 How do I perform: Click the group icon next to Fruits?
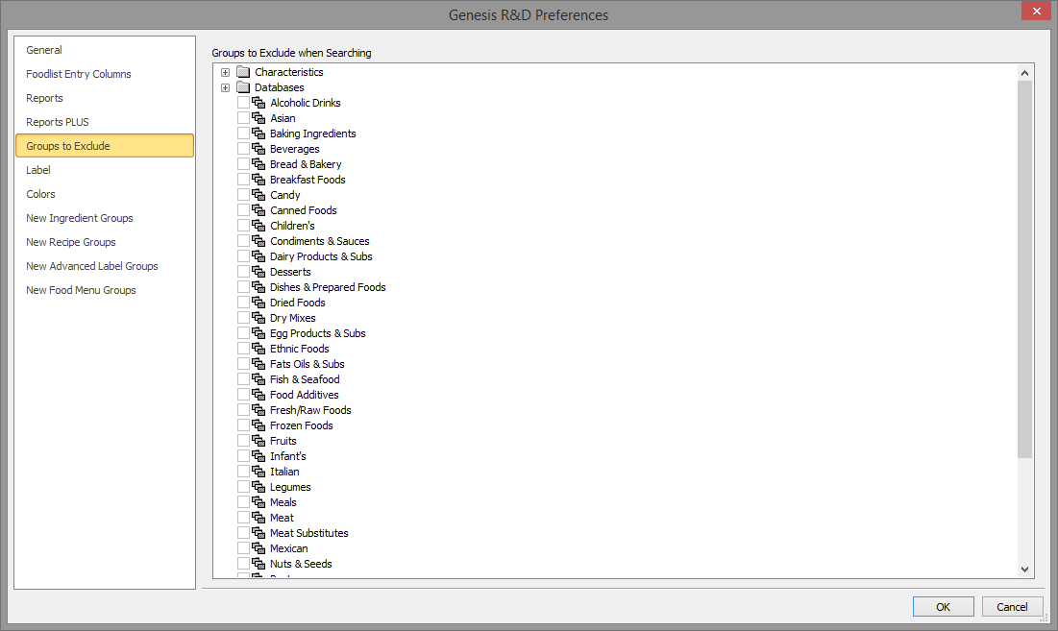(258, 441)
